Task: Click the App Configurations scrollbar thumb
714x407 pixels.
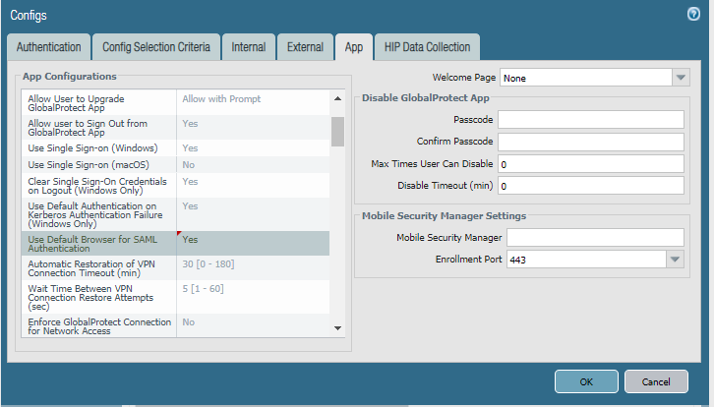Action: coord(337,132)
